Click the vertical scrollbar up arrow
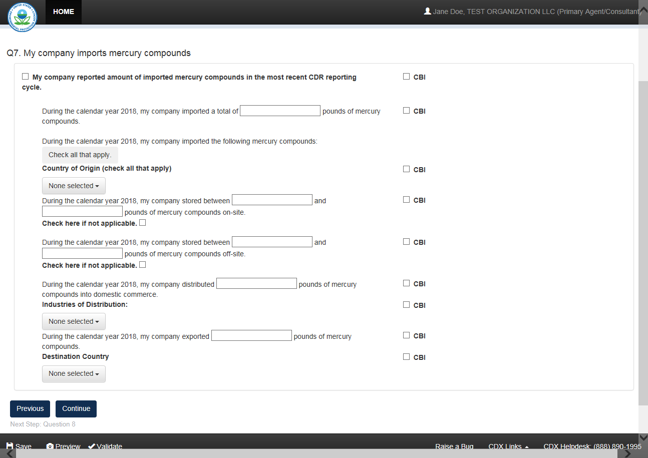648x458 pixels. click(x=643, y=10)
